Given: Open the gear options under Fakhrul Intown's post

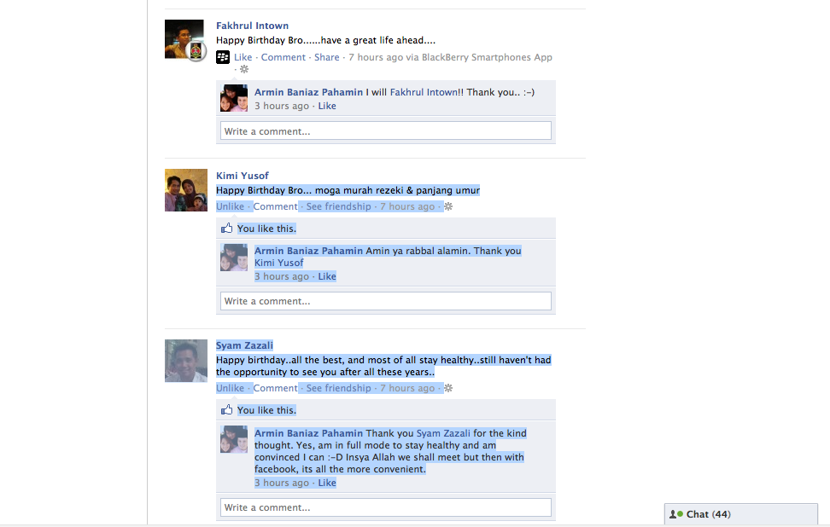Looking at the screenshot, I should (244, 69).
